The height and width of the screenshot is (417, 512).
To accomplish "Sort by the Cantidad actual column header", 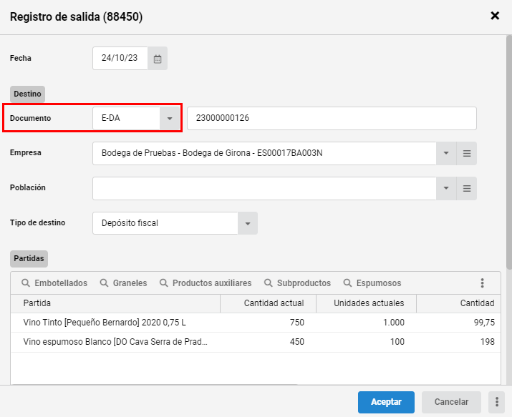I will (268, 303).
